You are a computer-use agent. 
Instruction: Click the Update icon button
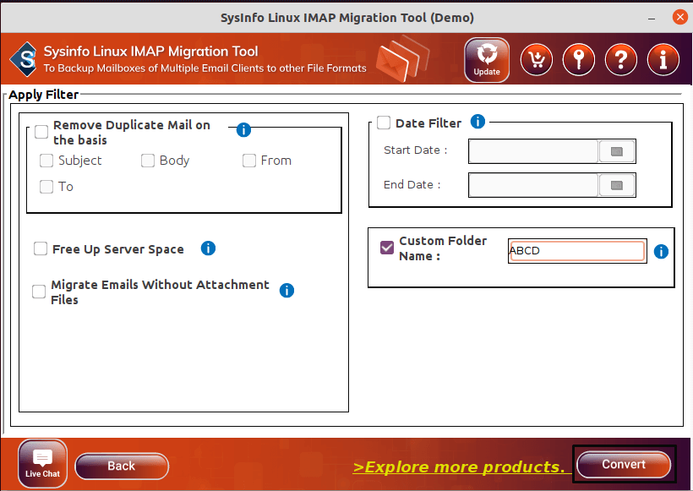coord(487,60)
